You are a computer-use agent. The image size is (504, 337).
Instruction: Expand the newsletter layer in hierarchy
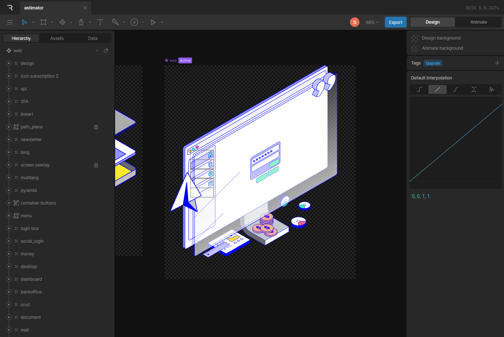click(x=9, y=140)
